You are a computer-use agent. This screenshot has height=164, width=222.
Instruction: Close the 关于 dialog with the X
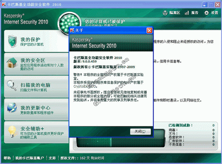tap(149, 31)
